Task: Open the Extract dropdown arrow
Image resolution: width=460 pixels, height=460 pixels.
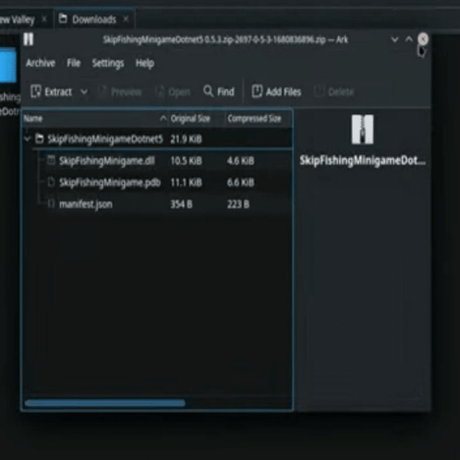Action: pyautogui.click(x=84, y=92)
